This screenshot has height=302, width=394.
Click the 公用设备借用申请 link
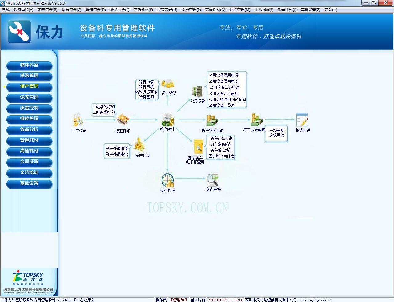[224, 75]
